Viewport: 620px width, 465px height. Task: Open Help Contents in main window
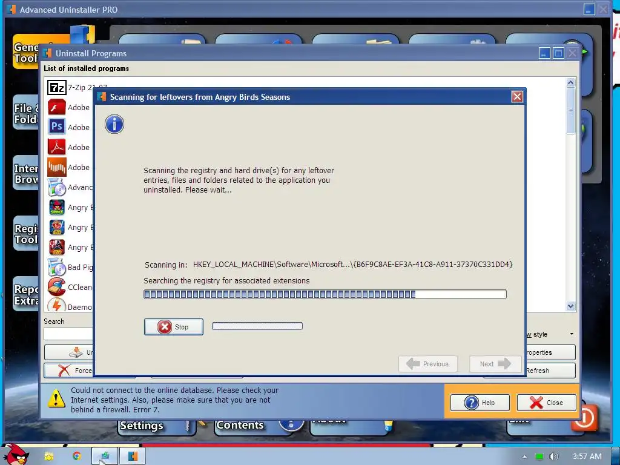pos(254,426)
